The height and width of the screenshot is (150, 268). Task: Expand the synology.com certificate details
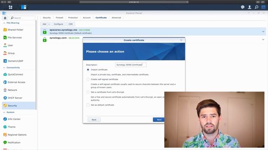263,40
